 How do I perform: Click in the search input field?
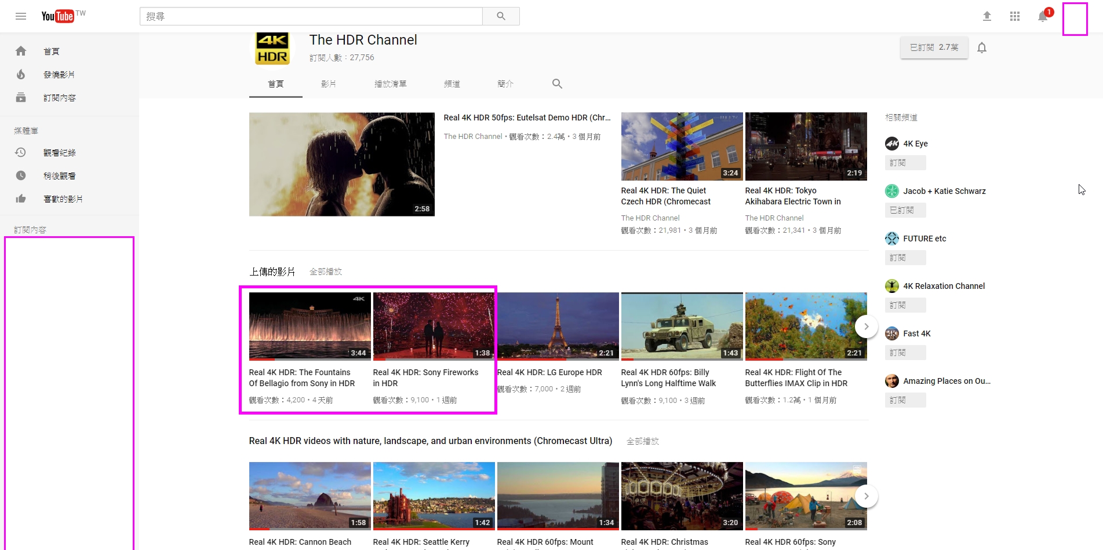[311, 16]
